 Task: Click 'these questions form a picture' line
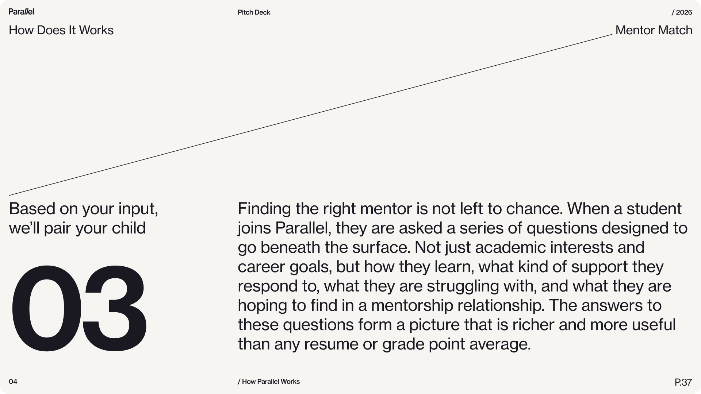(457, 325)
